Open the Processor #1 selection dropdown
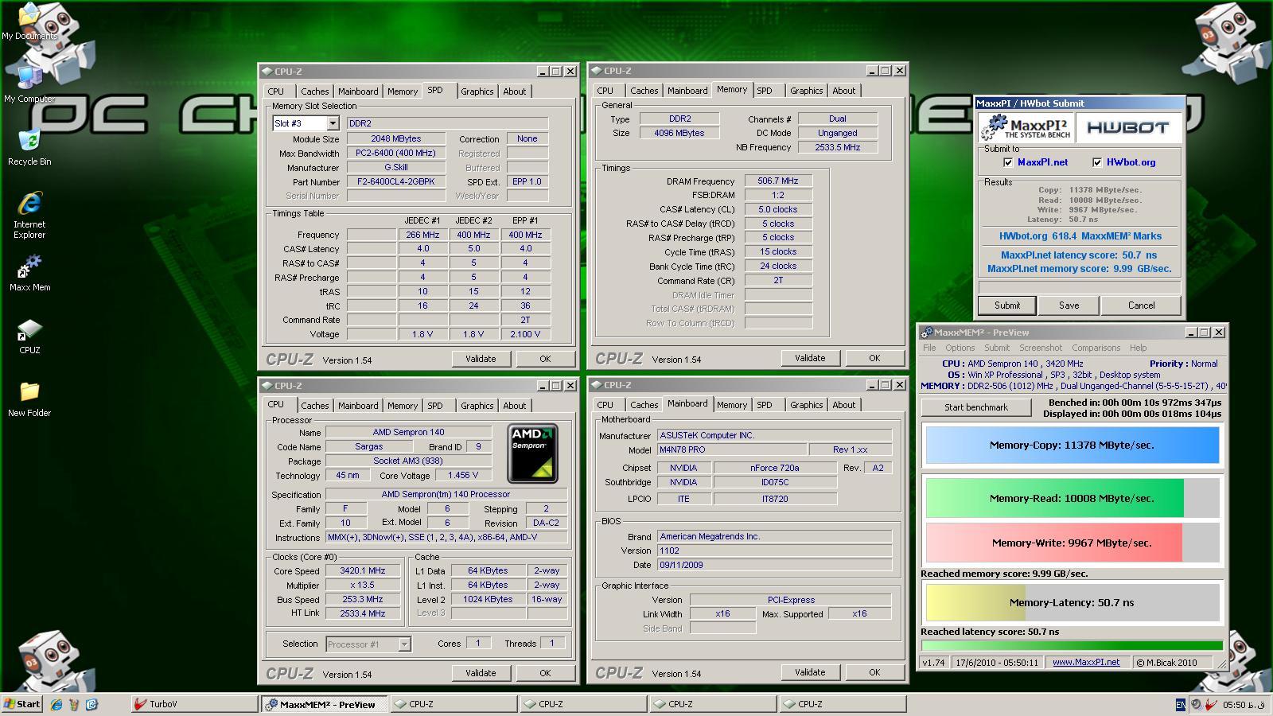The image size is (1273, 716). pyautogui.click(x=404, y=644)
